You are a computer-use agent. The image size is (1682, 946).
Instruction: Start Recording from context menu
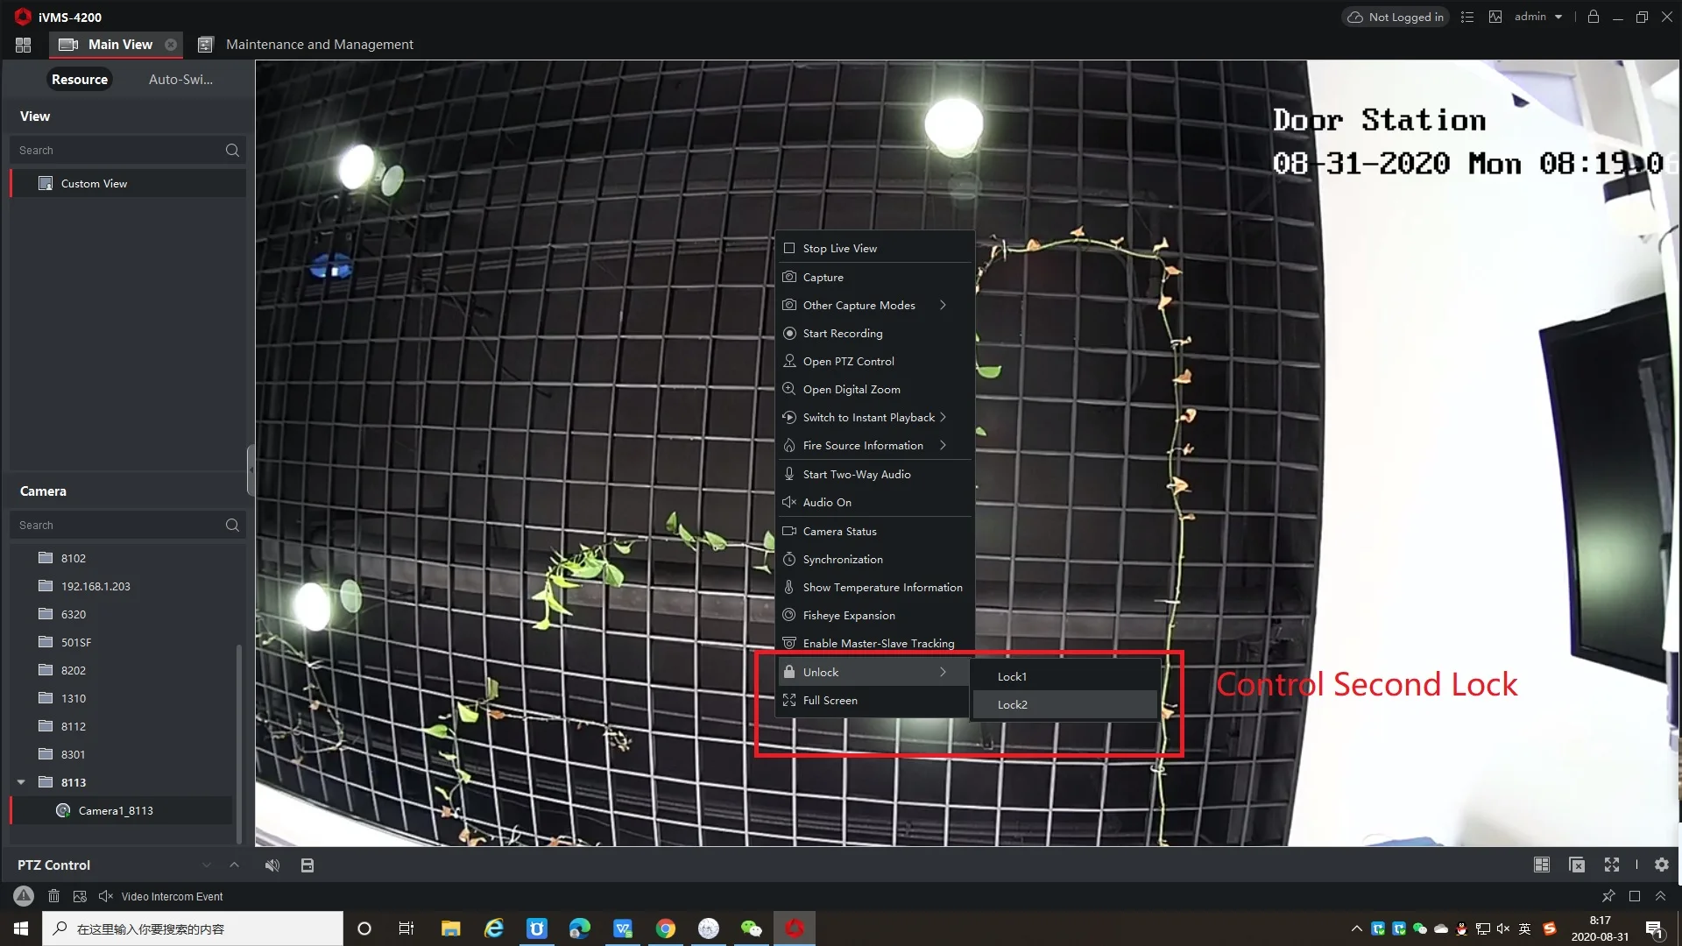[x=875, y=334]
